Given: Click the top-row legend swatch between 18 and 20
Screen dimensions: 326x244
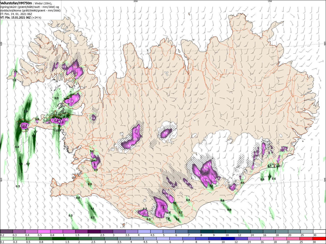Looking at the screenshot, I should point(282,232).
